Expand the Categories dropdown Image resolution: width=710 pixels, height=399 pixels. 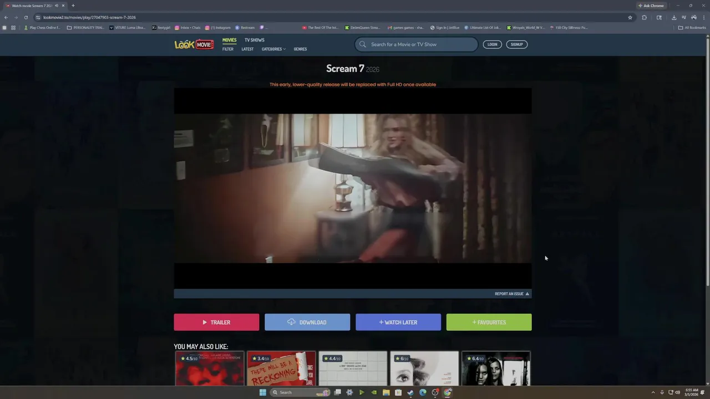273,49
